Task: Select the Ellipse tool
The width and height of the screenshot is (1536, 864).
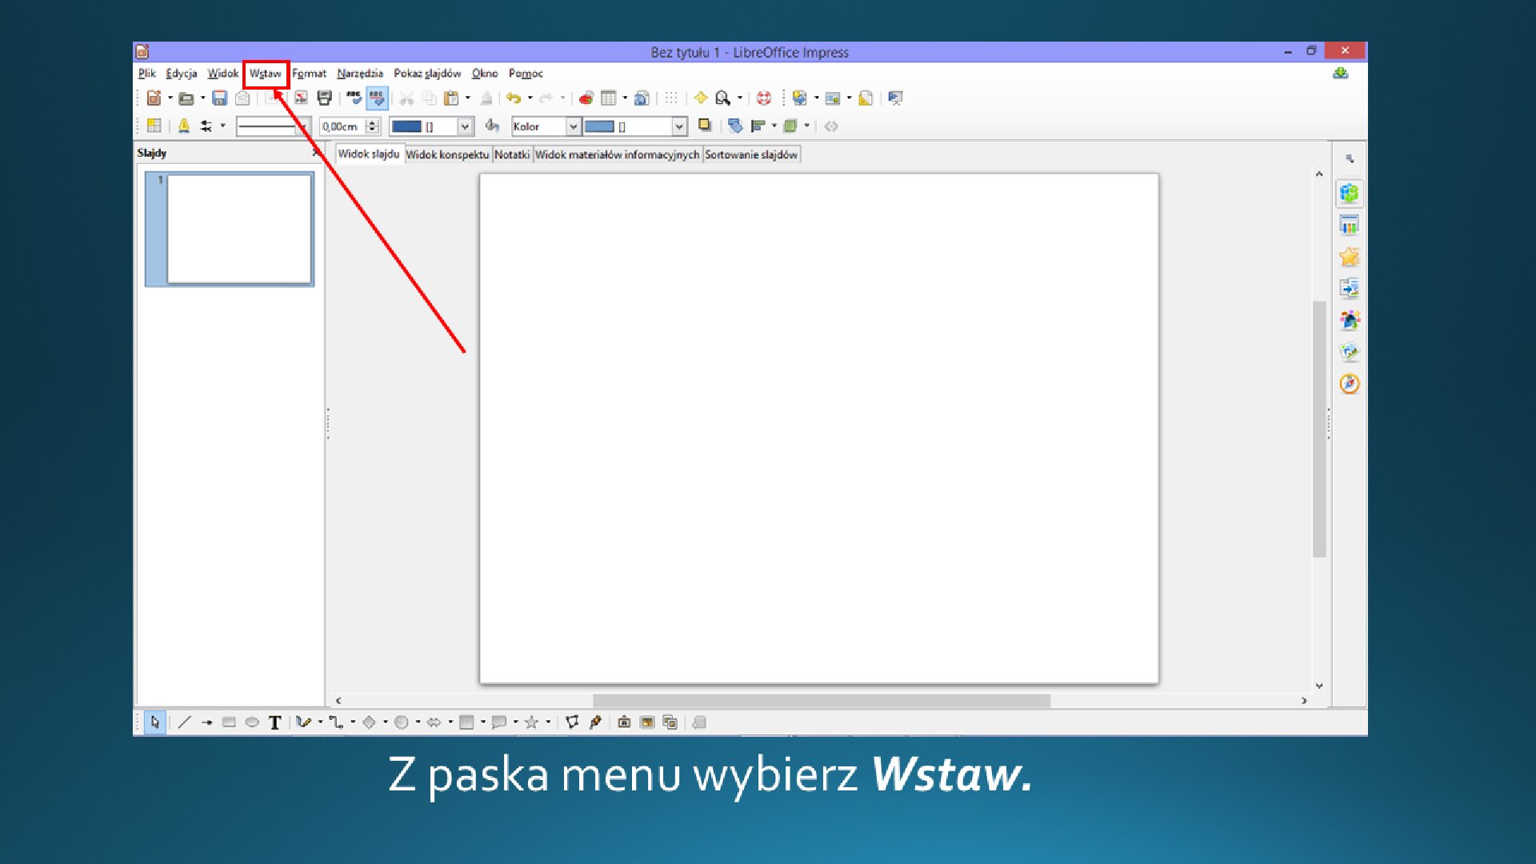Action: coord(251,722)
